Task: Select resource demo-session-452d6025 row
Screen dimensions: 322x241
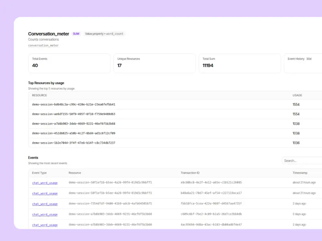Action: [175, 133]
